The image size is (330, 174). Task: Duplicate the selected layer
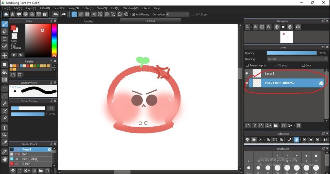pos(284,126)
